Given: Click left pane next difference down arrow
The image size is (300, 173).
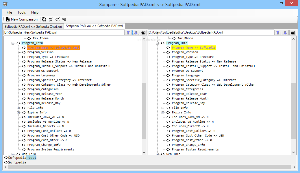Looking at the screenshot, I should (x=136, y=33).
